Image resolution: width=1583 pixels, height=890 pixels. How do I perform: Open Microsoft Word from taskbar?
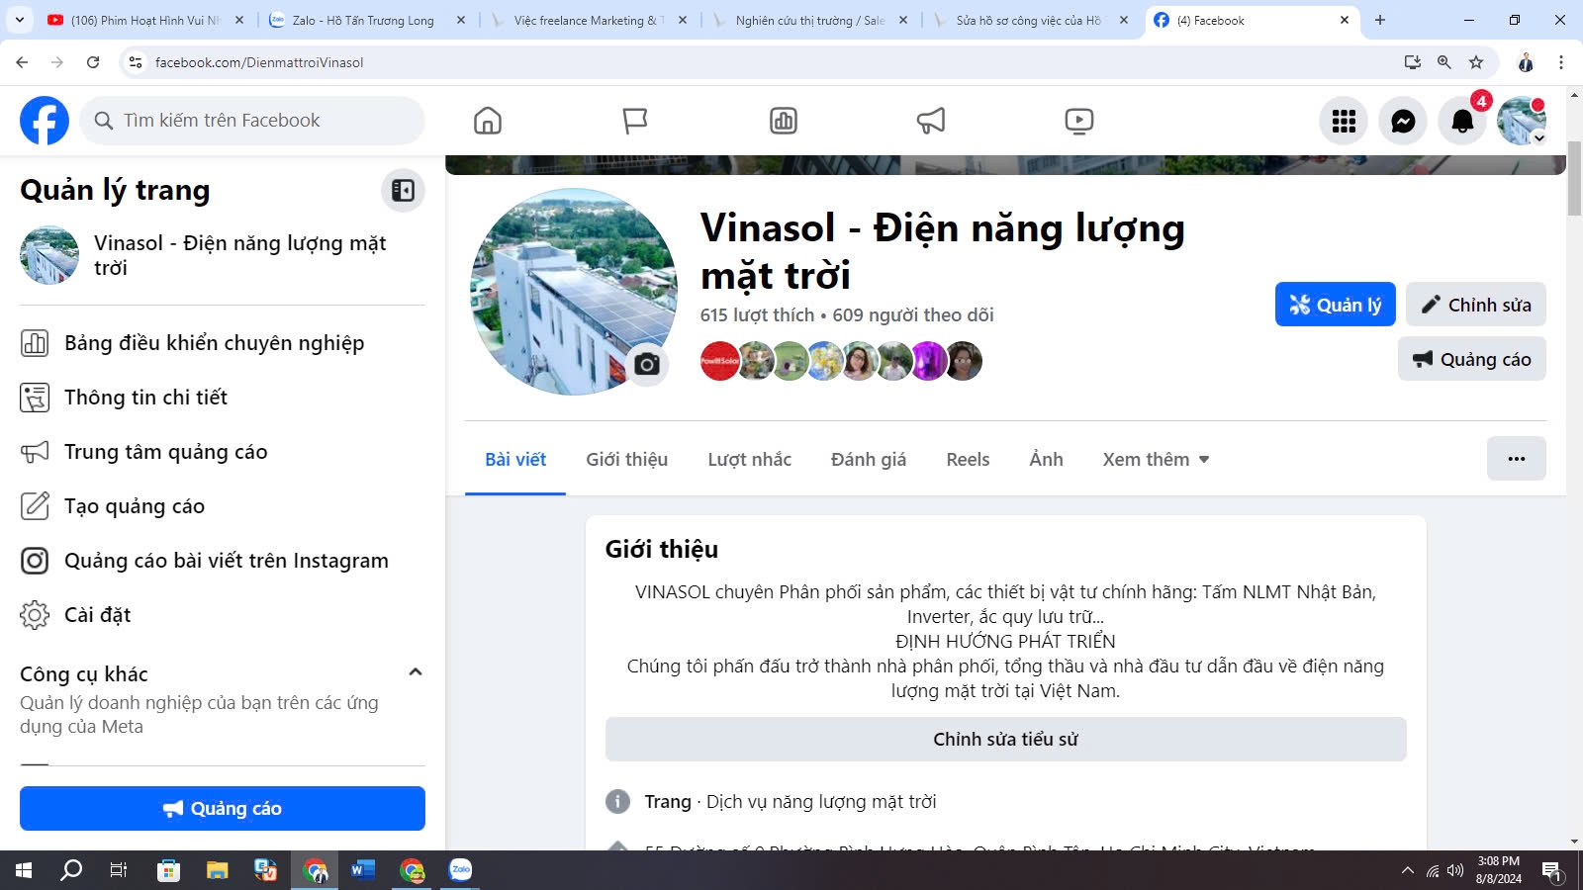click(x=363, y=870)
